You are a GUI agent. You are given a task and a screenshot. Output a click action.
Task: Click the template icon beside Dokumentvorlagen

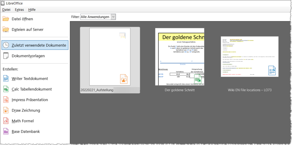(x=6, y=56)
